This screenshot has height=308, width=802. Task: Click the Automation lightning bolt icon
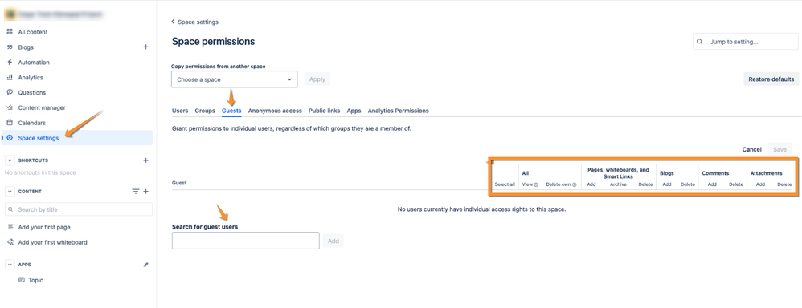click(x=9, y=63)
